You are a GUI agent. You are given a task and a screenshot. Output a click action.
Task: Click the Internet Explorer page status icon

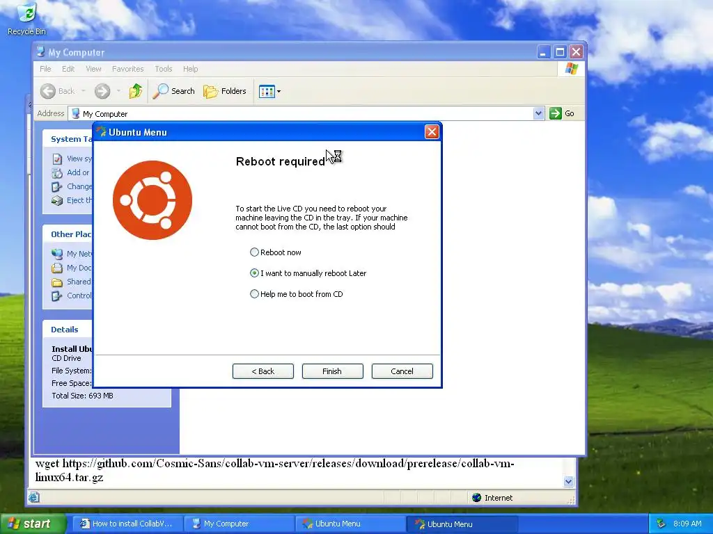[x=33, y=498]
